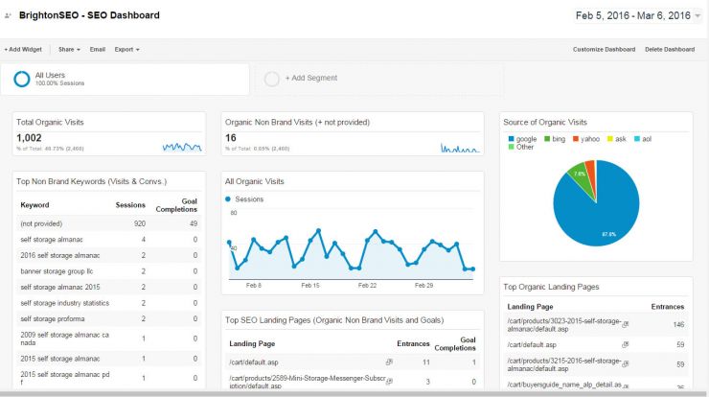Click the ask legend color swatch
The image size is (709, 397).
(x=610, y=139)
